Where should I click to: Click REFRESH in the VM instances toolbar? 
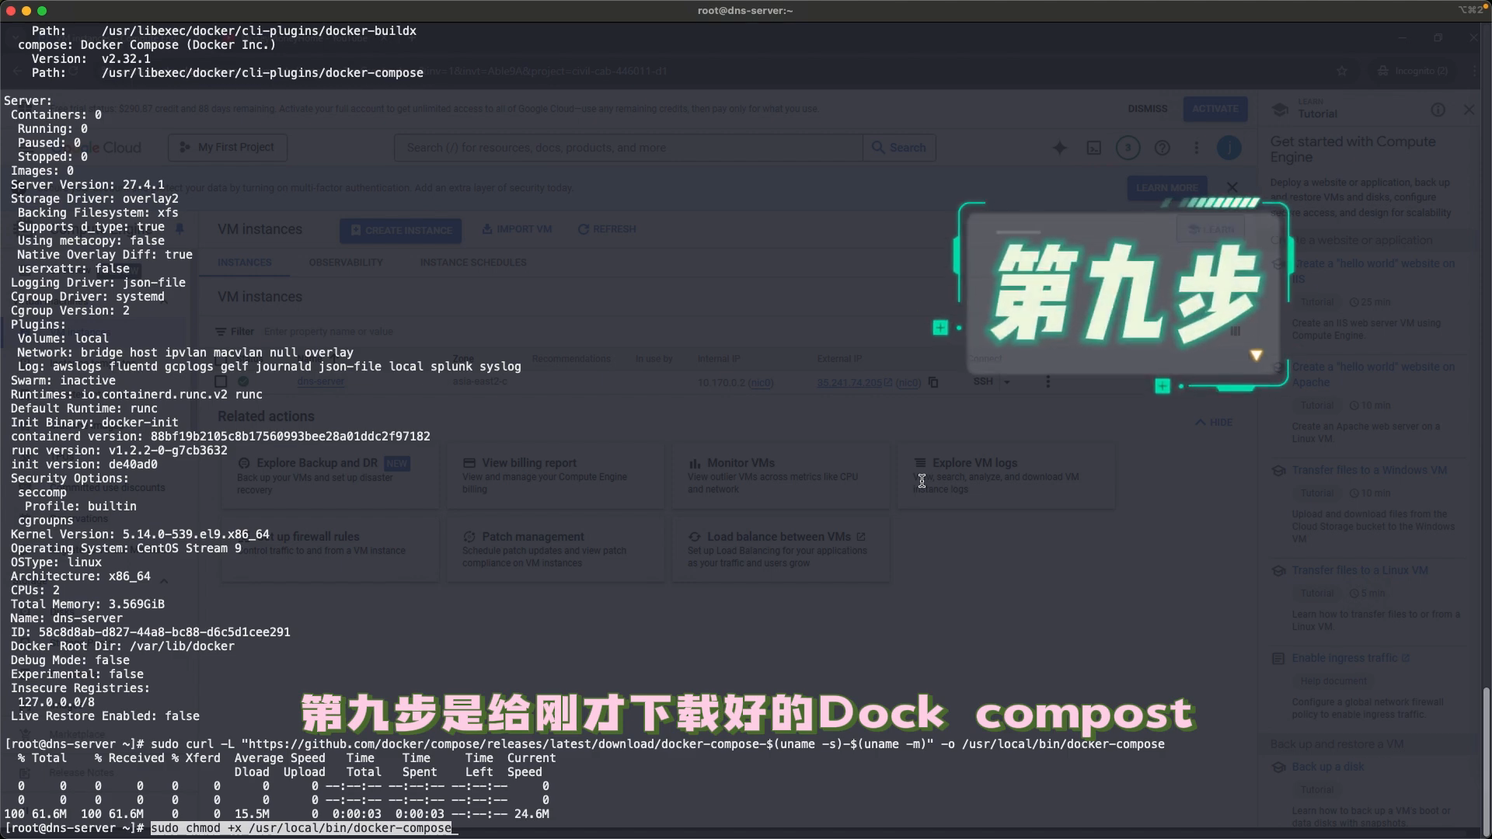pos(607,229)
